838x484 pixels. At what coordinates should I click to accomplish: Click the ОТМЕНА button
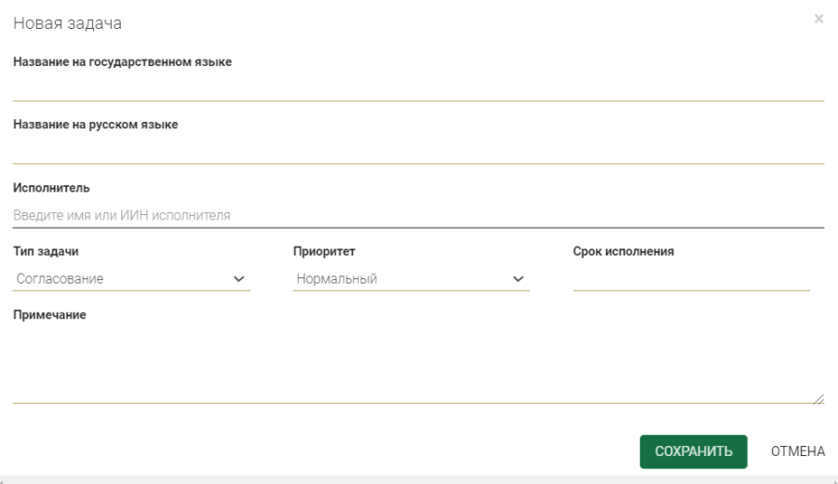click(x=798, y=451)
